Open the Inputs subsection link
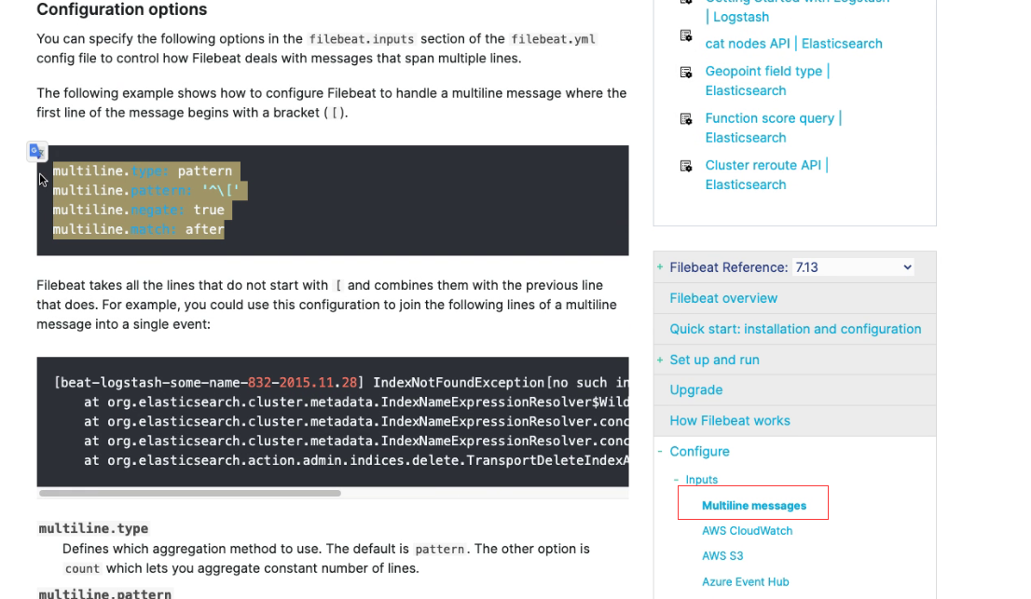Viewport: 1031px width, 599px height. (702, 480)
